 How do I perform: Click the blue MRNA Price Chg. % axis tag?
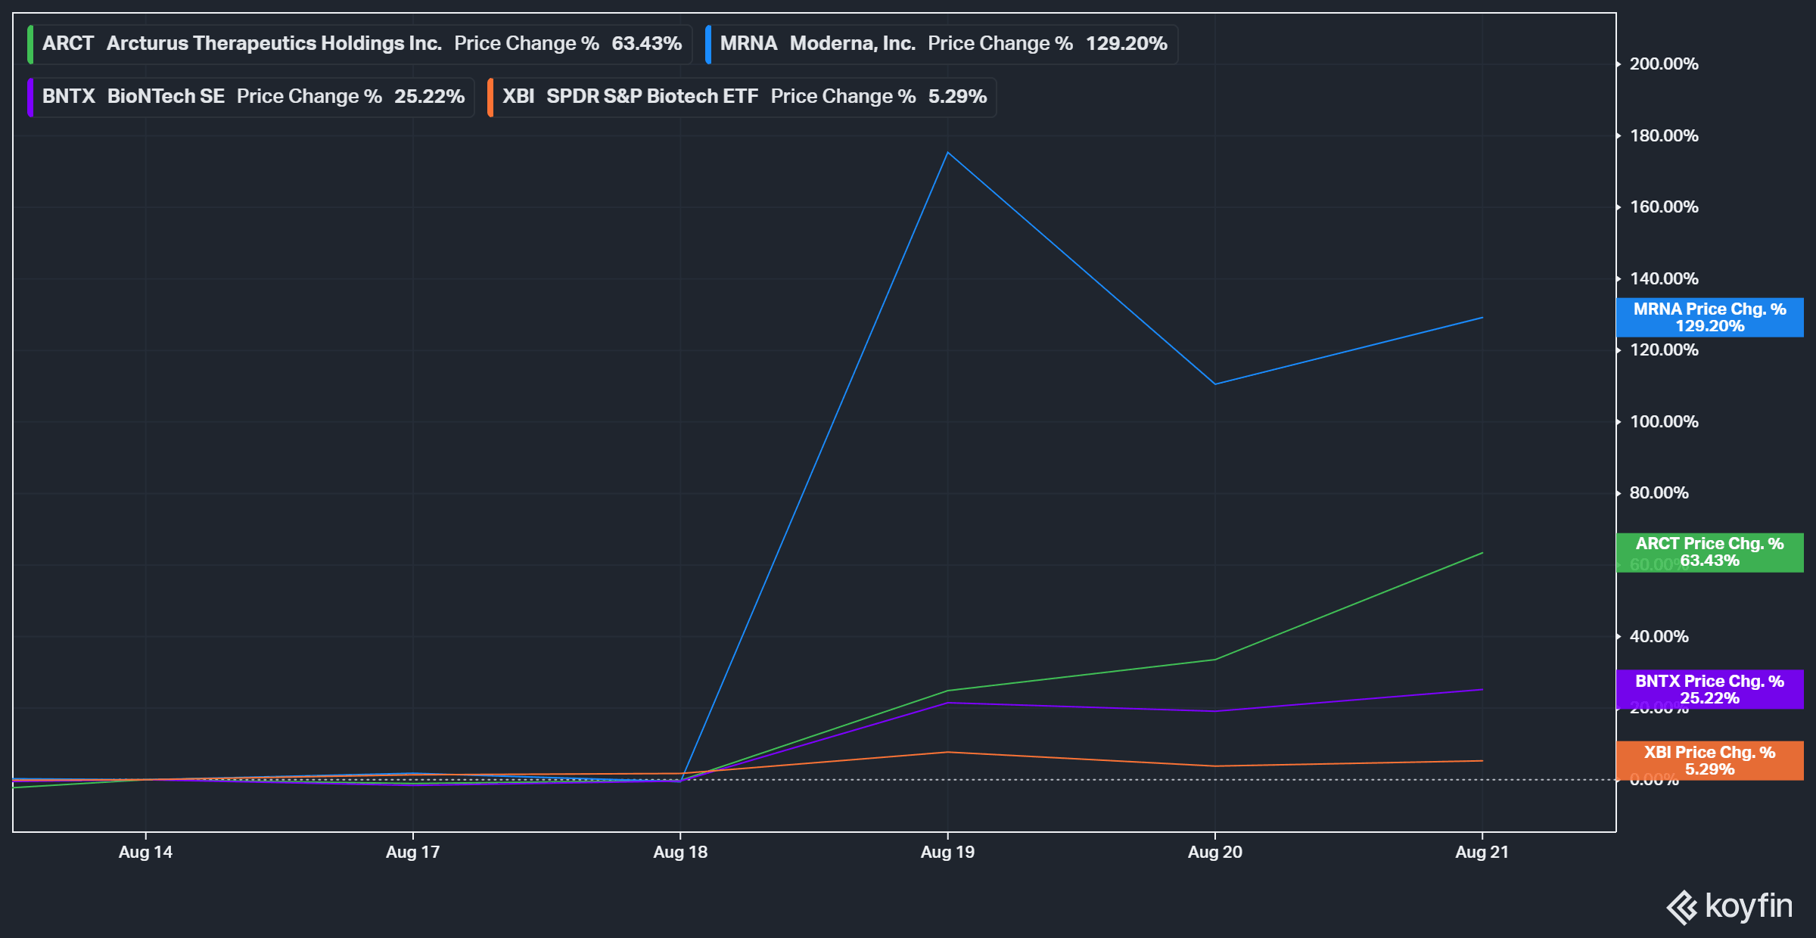1710,318
